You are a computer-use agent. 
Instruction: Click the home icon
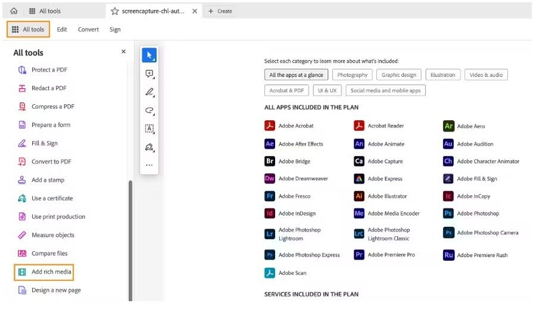[14, 11]
